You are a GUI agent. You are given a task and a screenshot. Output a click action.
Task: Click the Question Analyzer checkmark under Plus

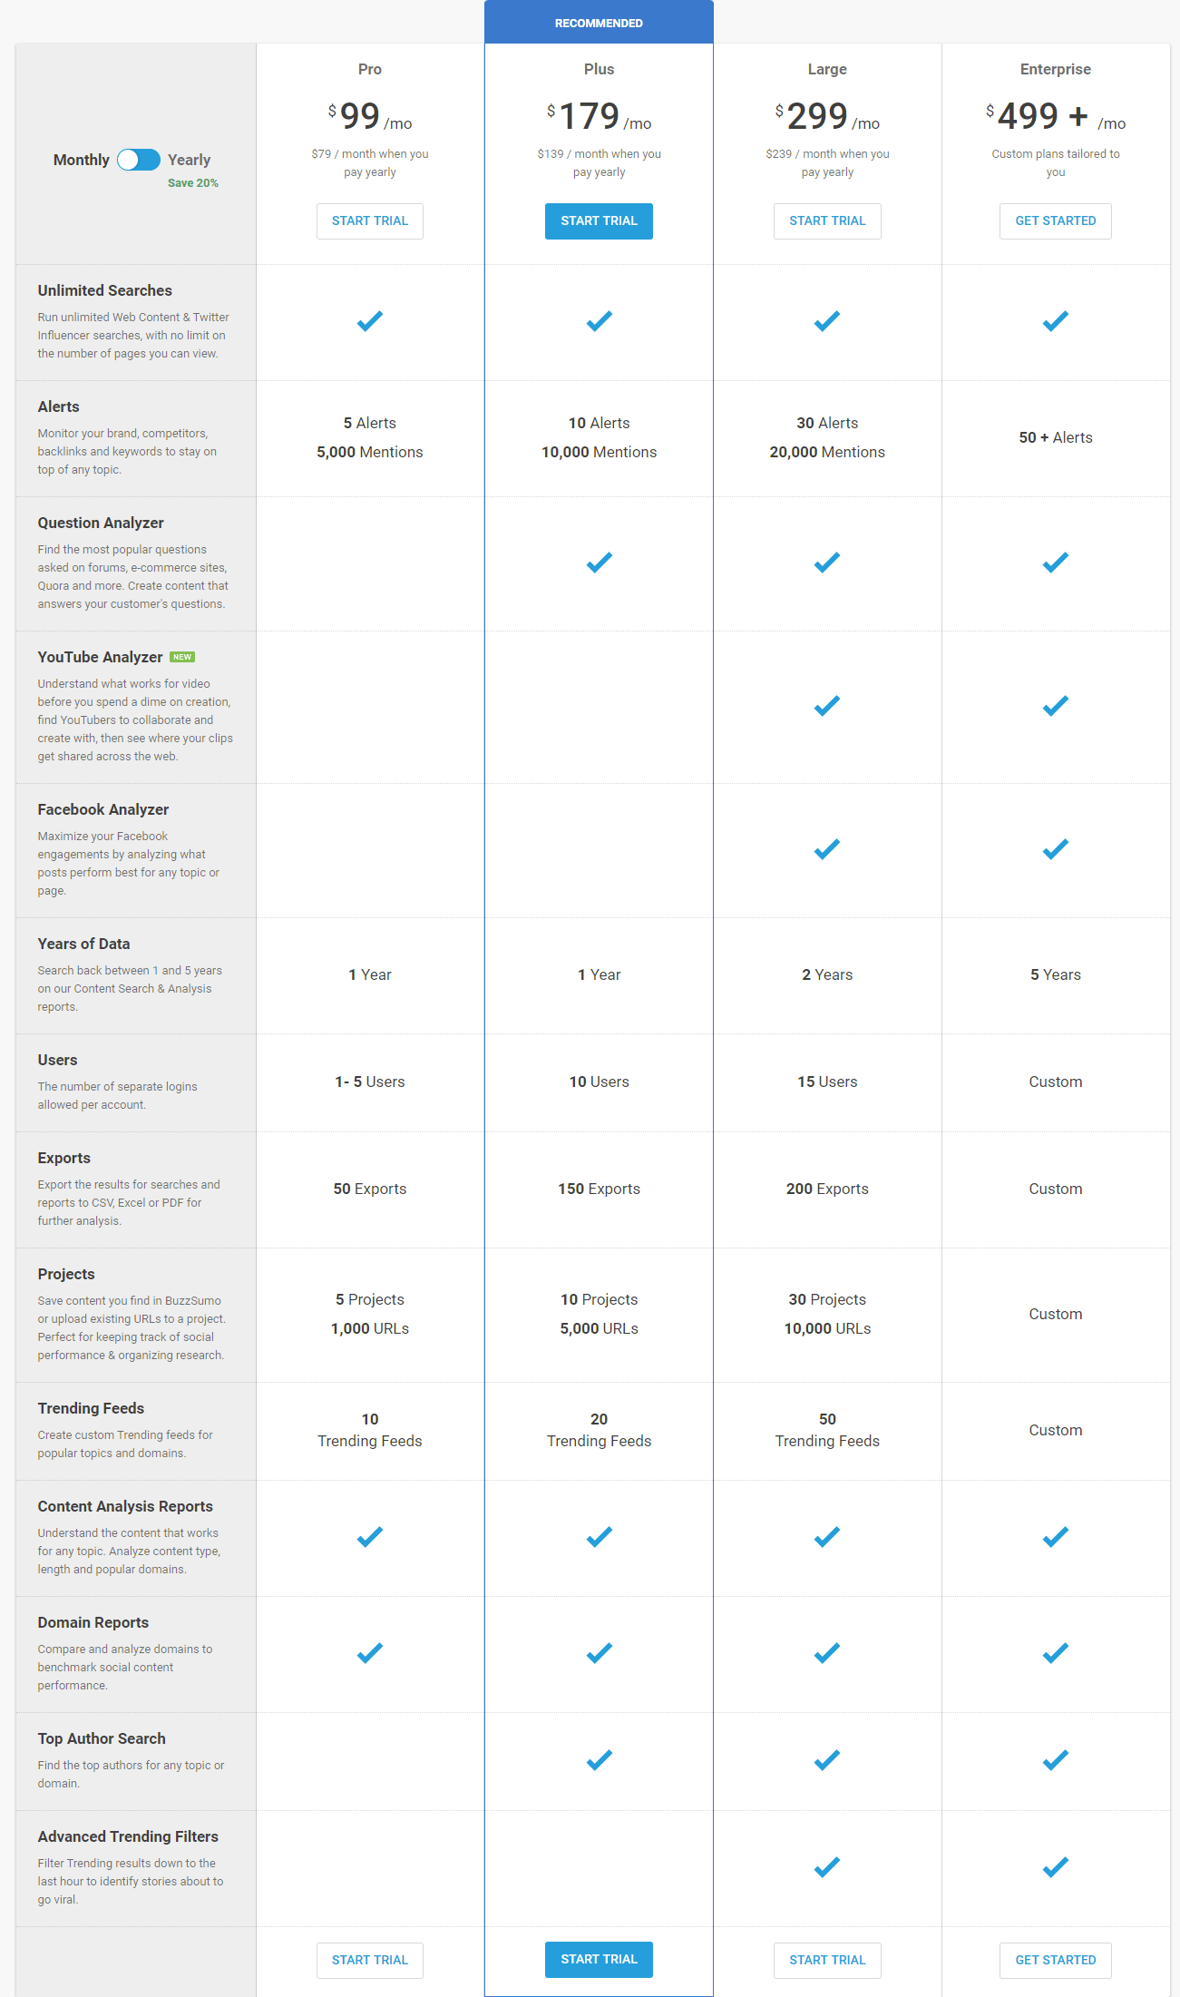point(599,563)
